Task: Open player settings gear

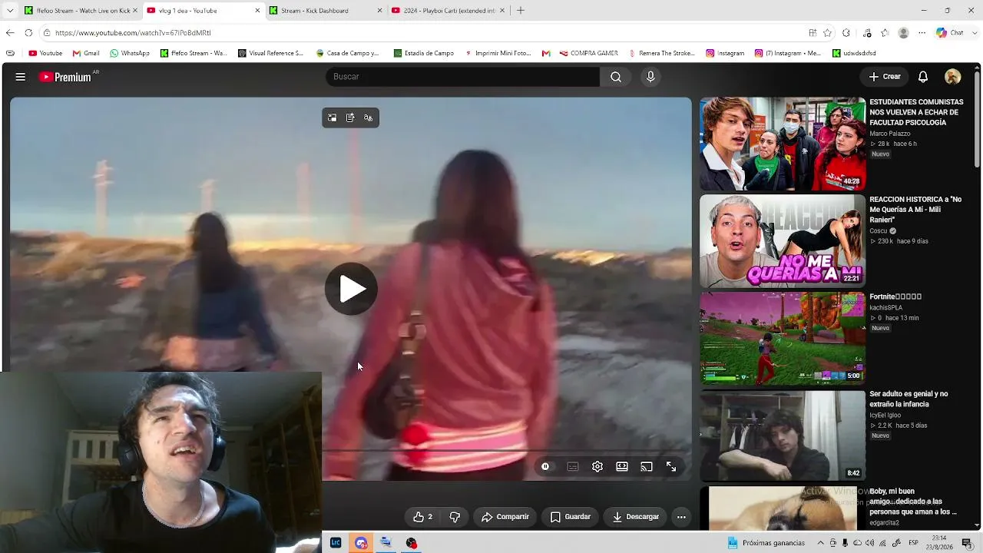Action: pyautogui.click(x=597, y=466)
